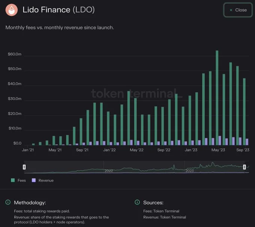This screenshot has width=255, height=227.
Task: Click 'Revenue: Token Terminal' source text
Action: pos(165,217)
